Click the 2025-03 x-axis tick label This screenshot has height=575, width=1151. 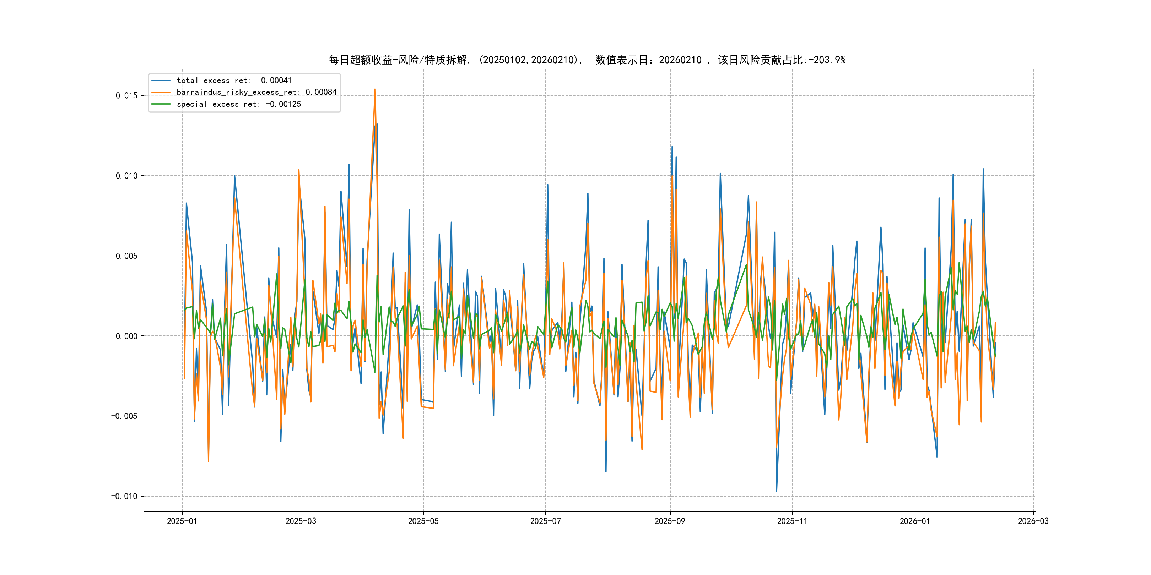coord(301,521)
